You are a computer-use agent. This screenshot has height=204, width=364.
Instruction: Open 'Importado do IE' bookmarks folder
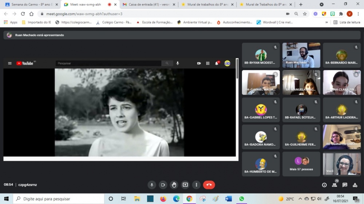36,22
